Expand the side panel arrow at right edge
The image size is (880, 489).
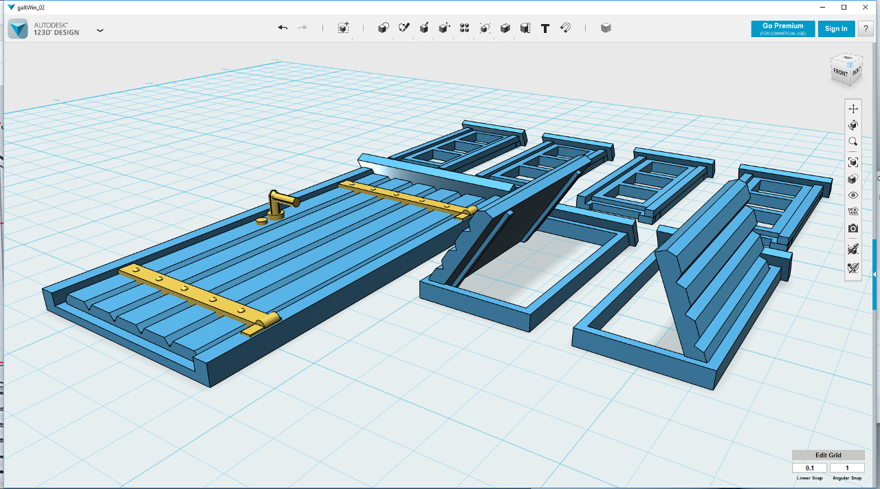[x=874, y=274]
